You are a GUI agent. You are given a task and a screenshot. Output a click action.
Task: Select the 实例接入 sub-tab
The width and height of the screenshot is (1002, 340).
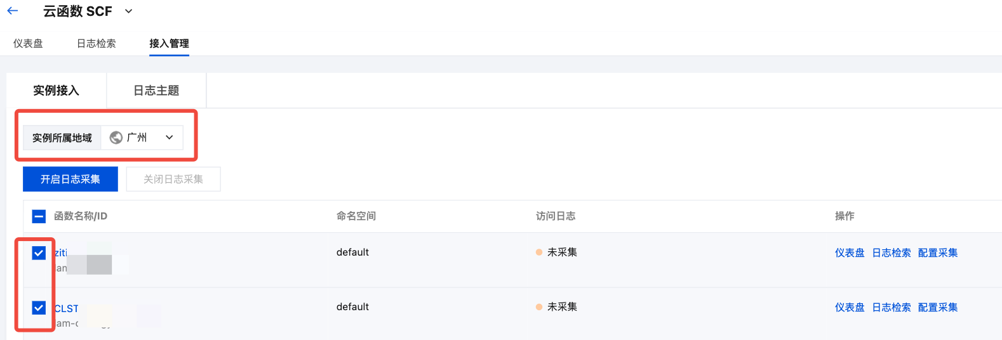(x=57, y=91)
